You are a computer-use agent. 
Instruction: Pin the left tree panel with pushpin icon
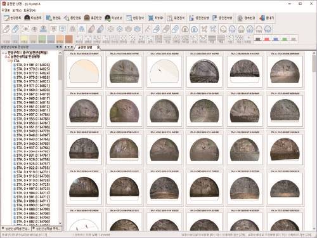57,47
